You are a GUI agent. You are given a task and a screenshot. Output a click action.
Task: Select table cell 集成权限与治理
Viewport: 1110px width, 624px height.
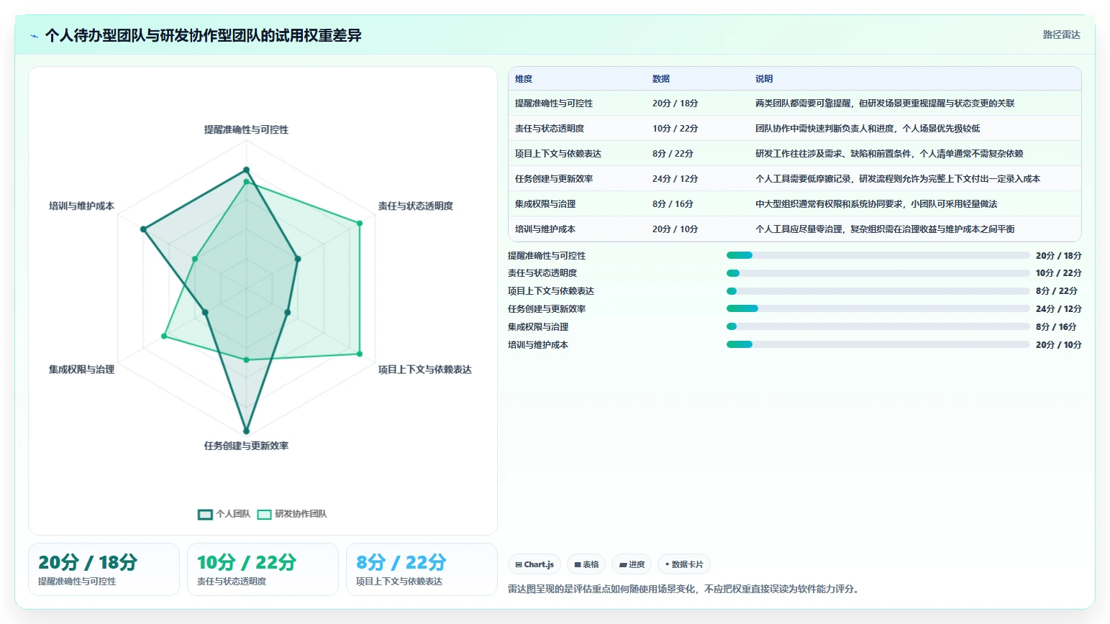pos(545,204)
